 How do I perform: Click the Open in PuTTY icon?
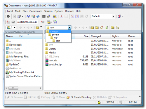coord(49,16)
